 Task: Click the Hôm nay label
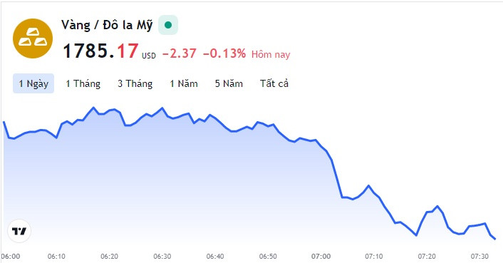tap(271, 54)
